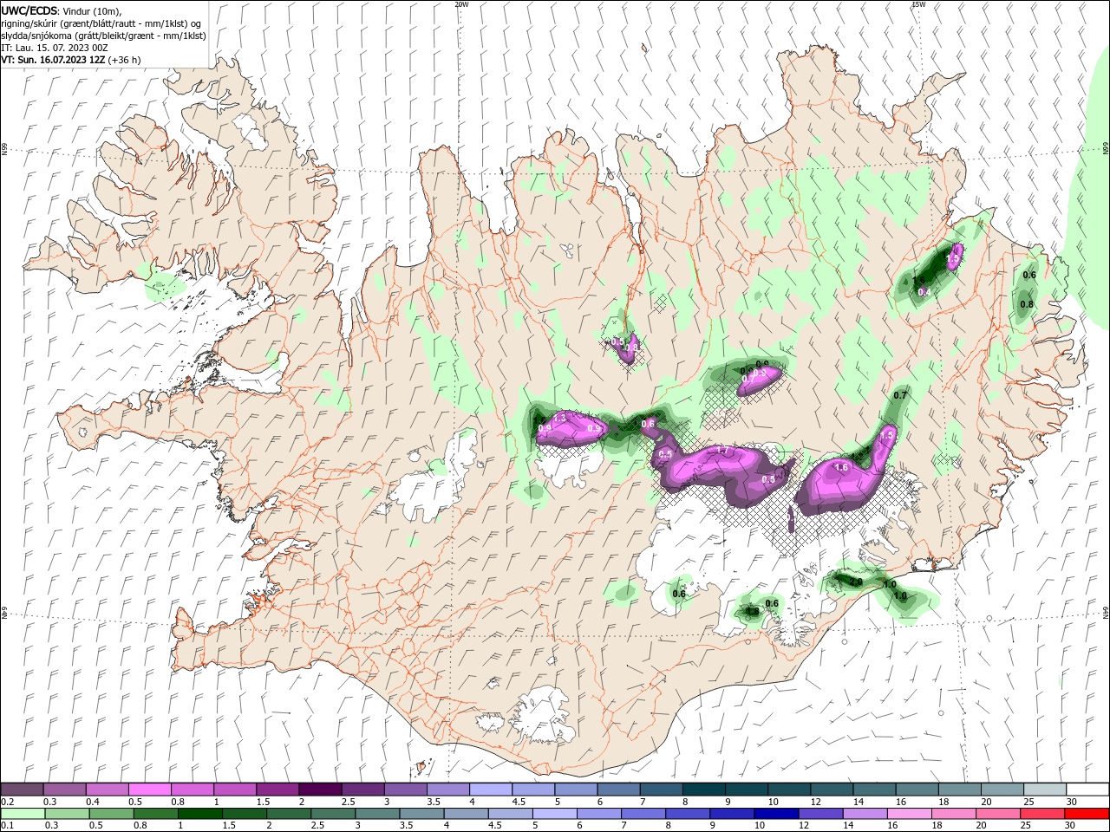Select the IT: Lau. 15. 07. 2023 00Z line
Screen dimensions: 1110x832
point(54,48)
